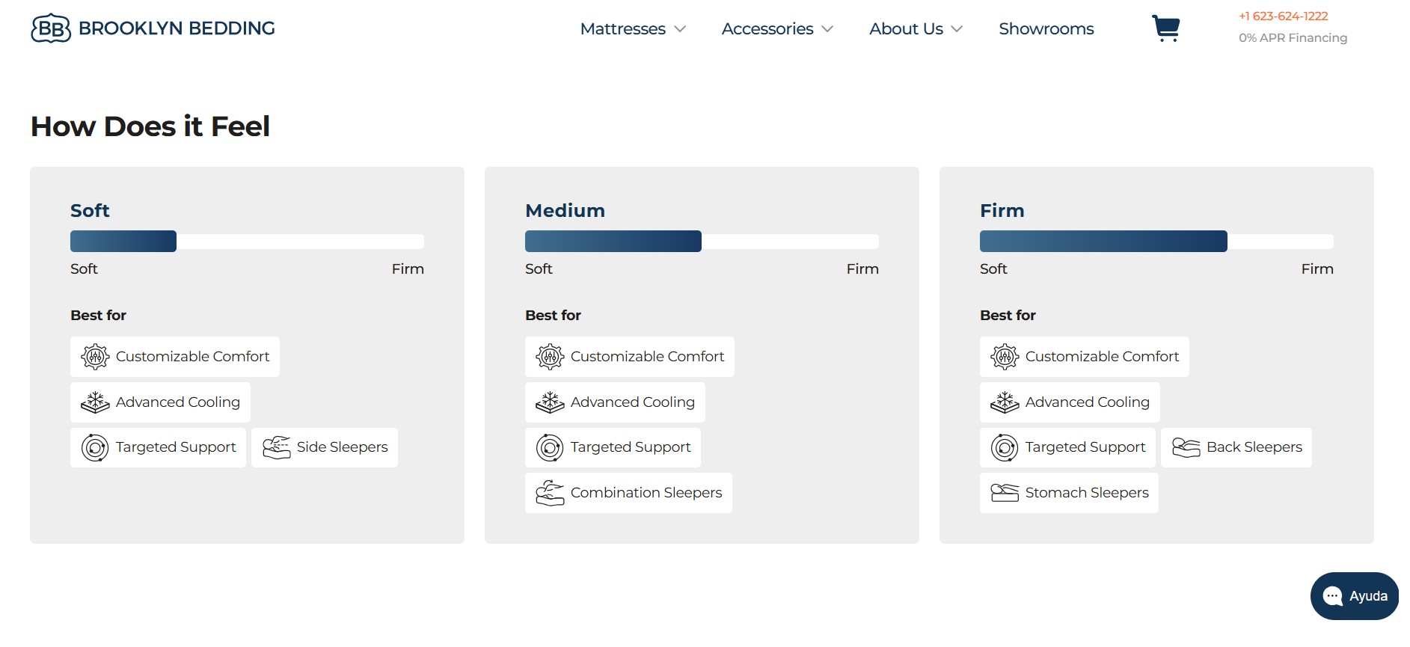Click Side Sleepers icon in Soft card
This screenshot has height=647, width=1410.
click(276, 447)
